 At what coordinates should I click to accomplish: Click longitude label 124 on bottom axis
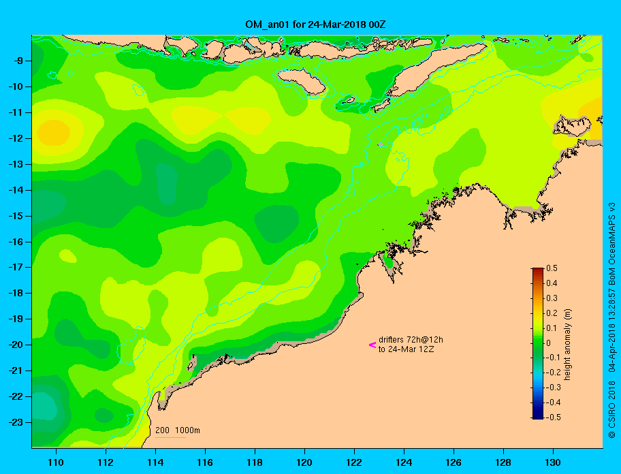click(x=404, y=462)
